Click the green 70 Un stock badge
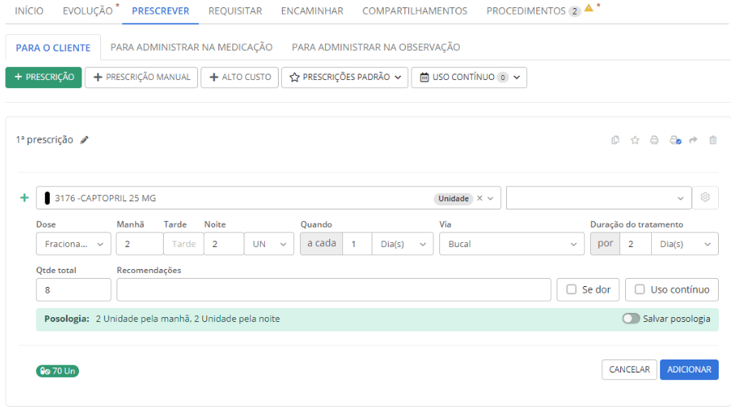The height and width of the screenshot is (410, 731). pyautogui.click(x=57, y=371)
